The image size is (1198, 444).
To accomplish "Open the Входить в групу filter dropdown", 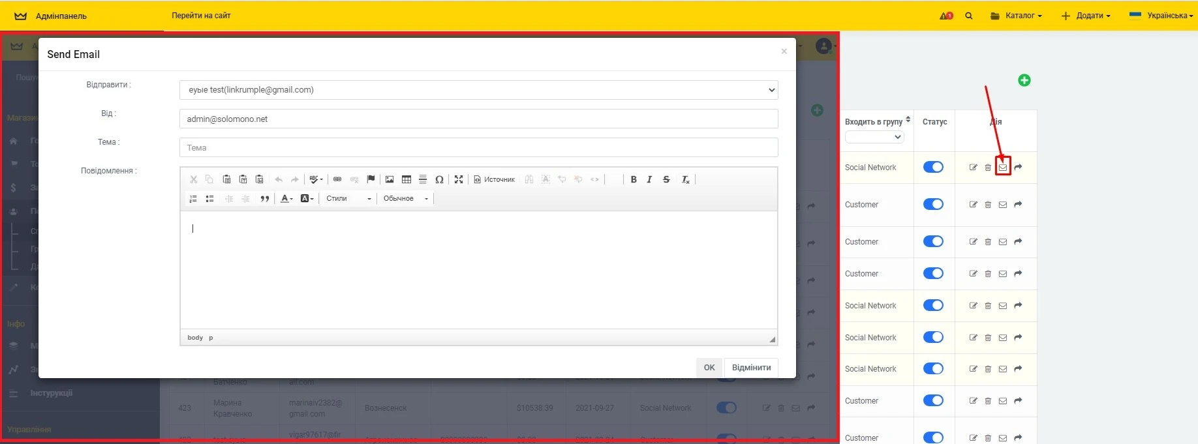I will pyautogui.click(x=874, y=137).
